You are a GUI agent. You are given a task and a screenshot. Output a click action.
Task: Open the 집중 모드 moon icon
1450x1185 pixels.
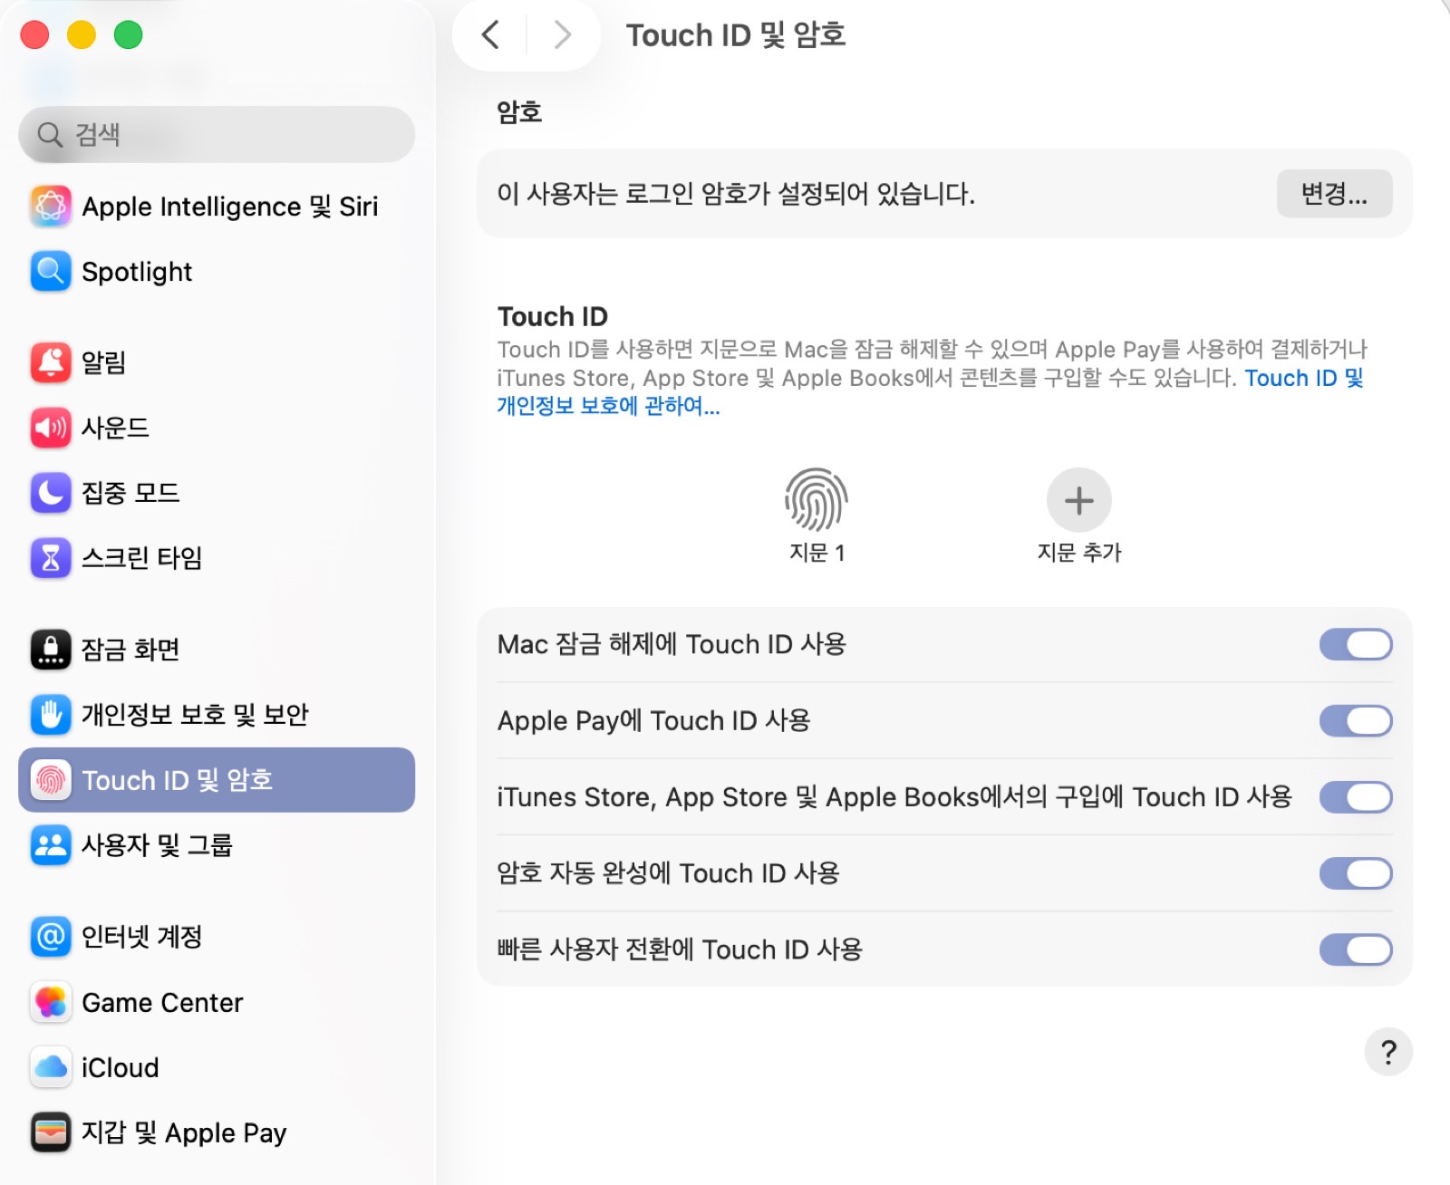click(51, 493)
